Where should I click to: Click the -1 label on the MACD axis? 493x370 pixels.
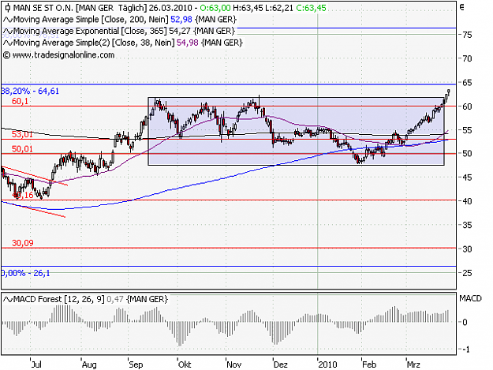pyautogui.click(x=467, y=349)
